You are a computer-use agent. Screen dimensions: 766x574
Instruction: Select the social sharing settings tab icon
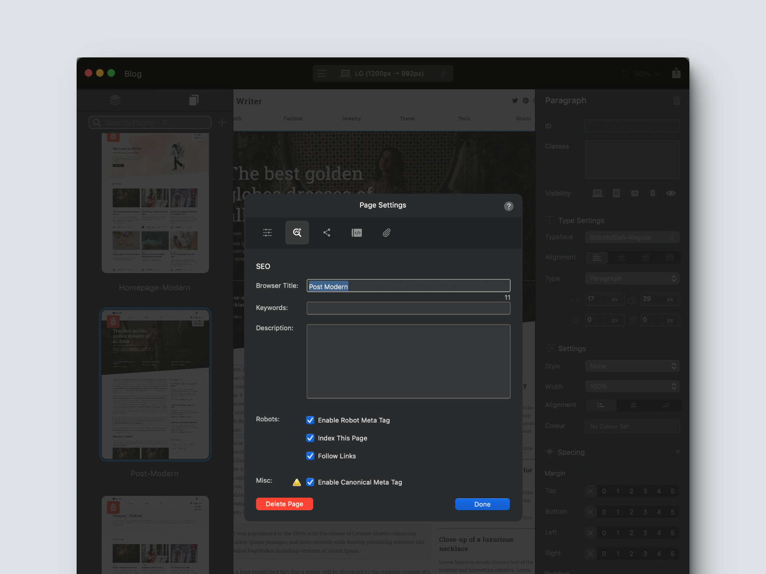point(327,232)
